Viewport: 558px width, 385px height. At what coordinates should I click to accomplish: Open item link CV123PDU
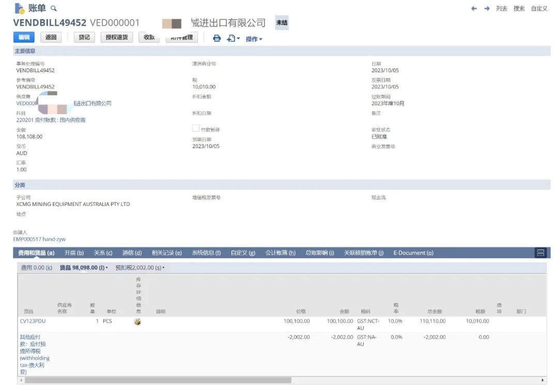33,321
